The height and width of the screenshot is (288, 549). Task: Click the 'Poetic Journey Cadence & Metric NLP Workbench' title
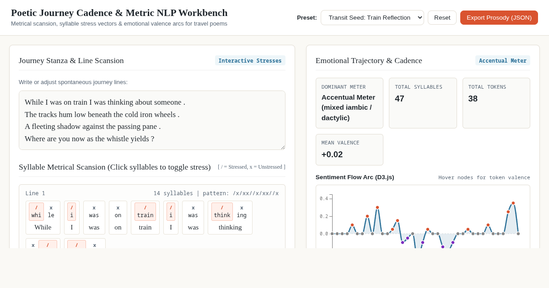tap(119, 13)
